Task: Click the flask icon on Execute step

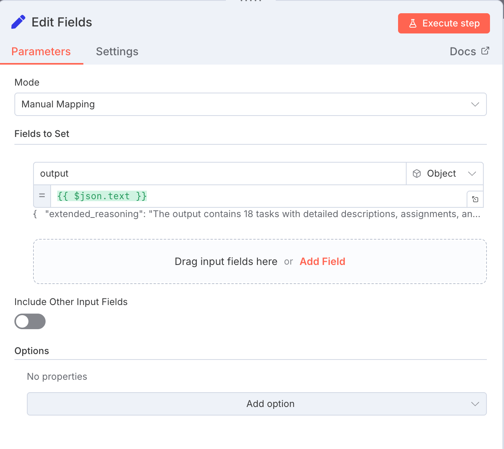Action: [x=413, y=23]
